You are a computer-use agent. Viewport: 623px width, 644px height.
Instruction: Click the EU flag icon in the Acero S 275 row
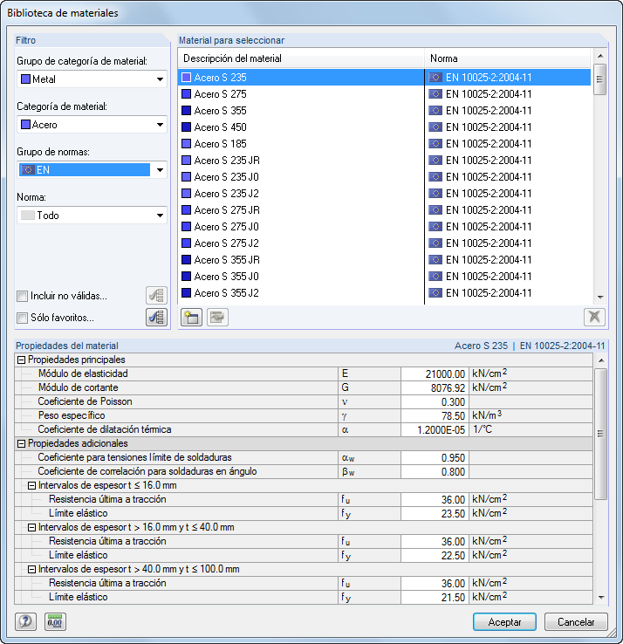[435, 94]
